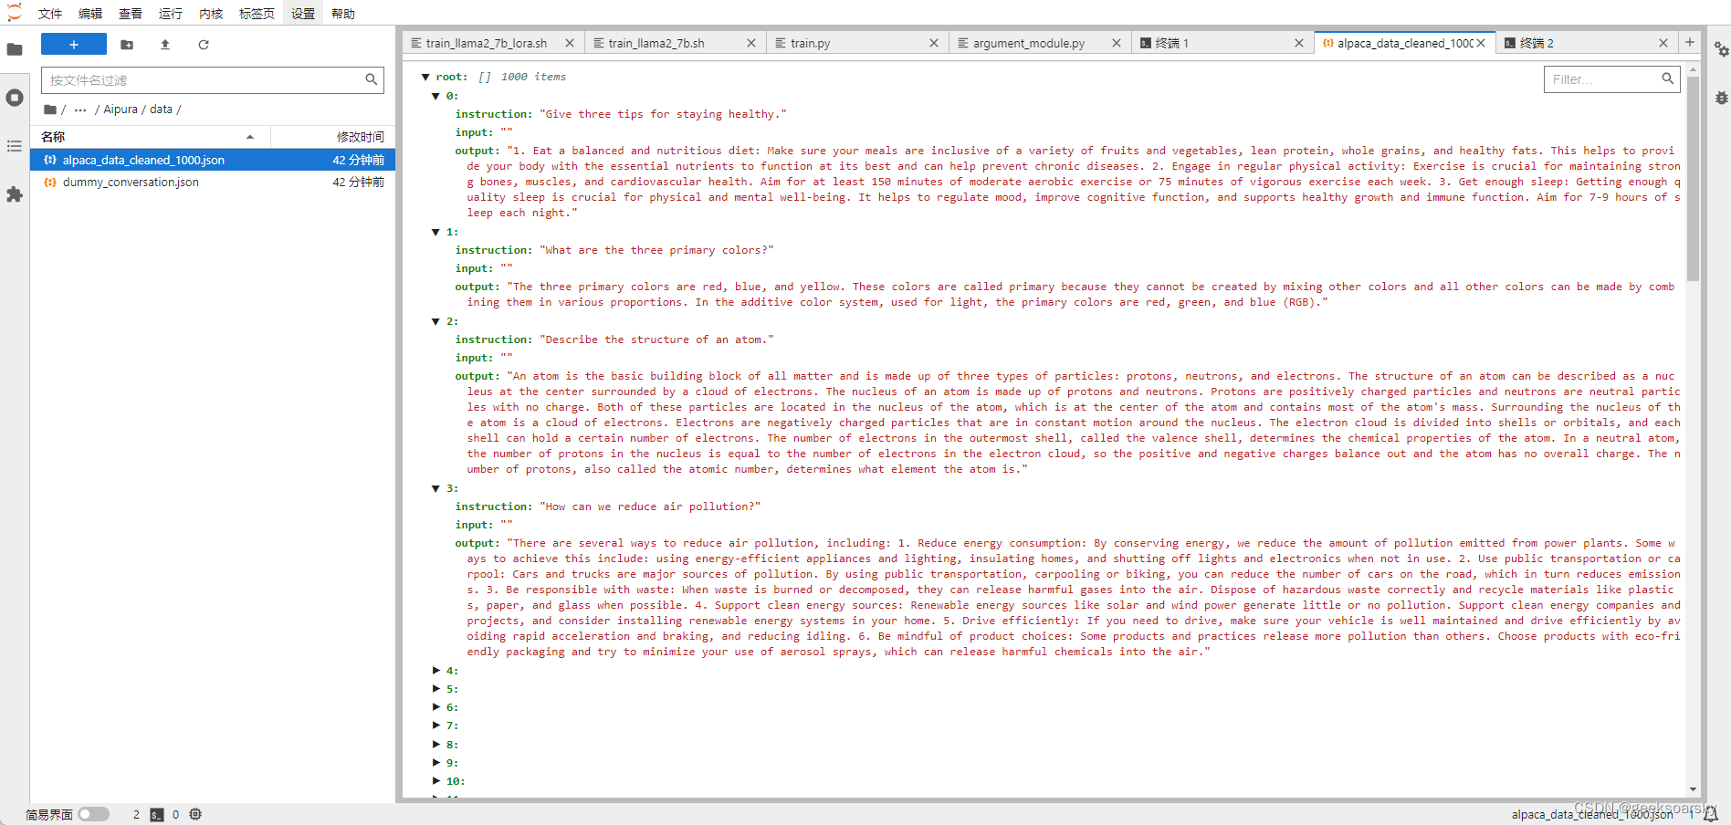Open the 设置 menu
The width and height of the screenshot is (1731, 825).
click(303, 14)
